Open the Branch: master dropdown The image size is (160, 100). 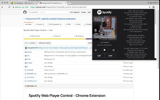click(x=30, y=43)
